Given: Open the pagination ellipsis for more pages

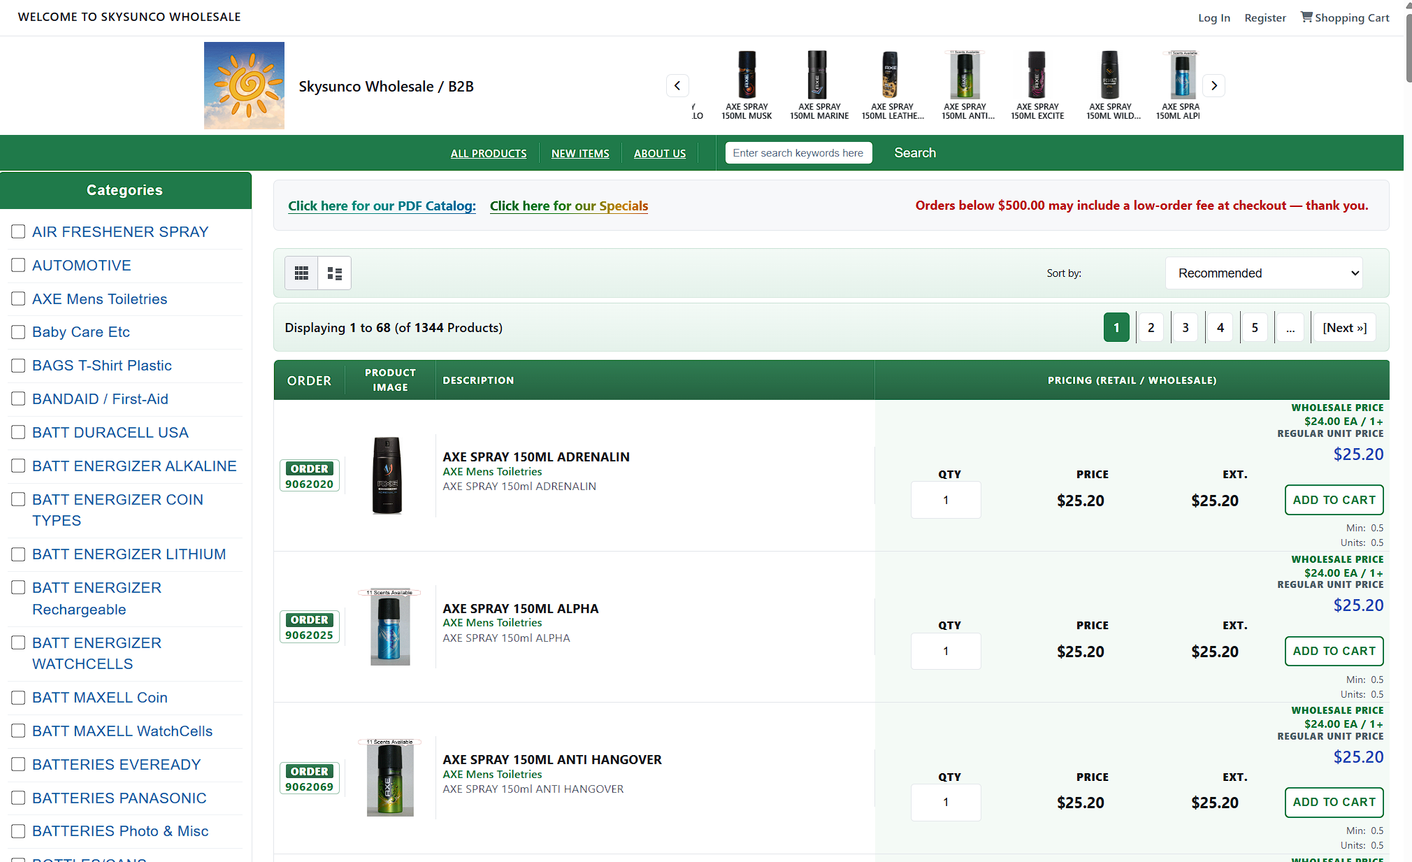Looking at the screenshot, I should point(1290,328).
